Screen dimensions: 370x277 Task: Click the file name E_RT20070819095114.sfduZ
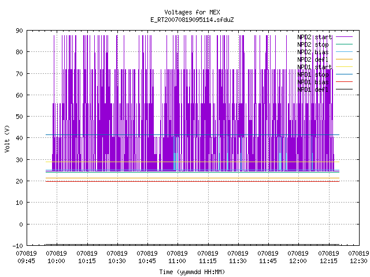pos(192,20)
